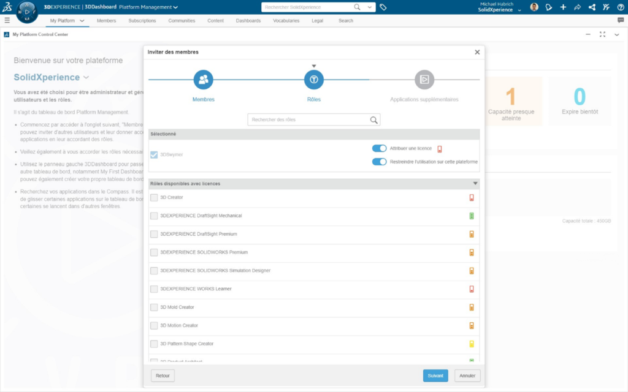
Task: Open the tag icon beside the top search
Action: [383, 7]
